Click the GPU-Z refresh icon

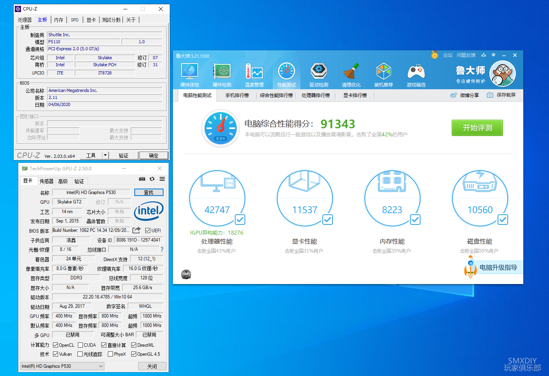[152, 179]
